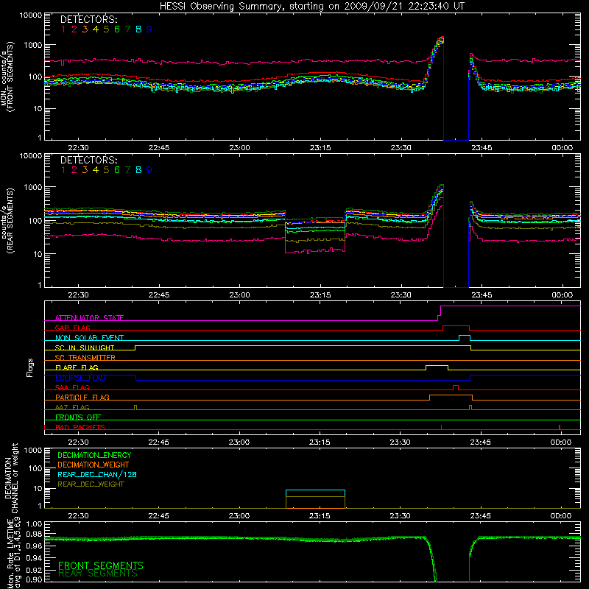
Task: Select red detector 1 in the rear segments legend
Action: pyautogui.click(x=63, y=170)
